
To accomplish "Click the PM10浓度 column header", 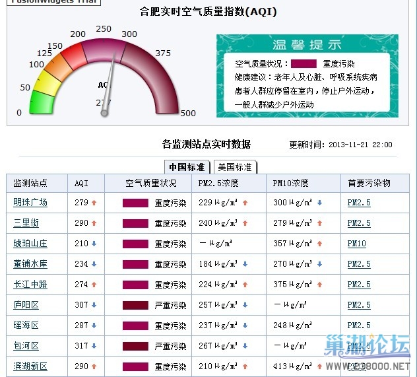I will click(x=291, y=183).
